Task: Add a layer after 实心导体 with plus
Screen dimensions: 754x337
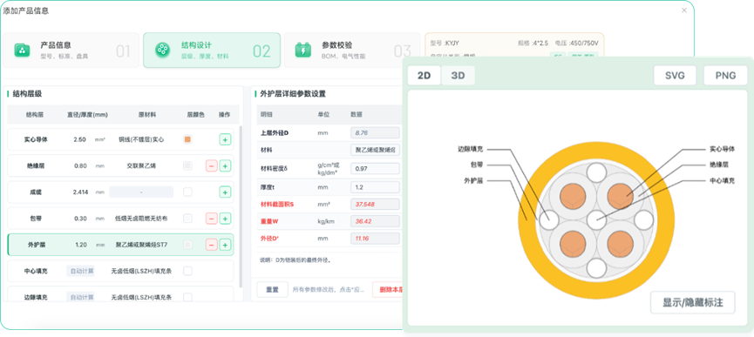Action: point(225,139)
